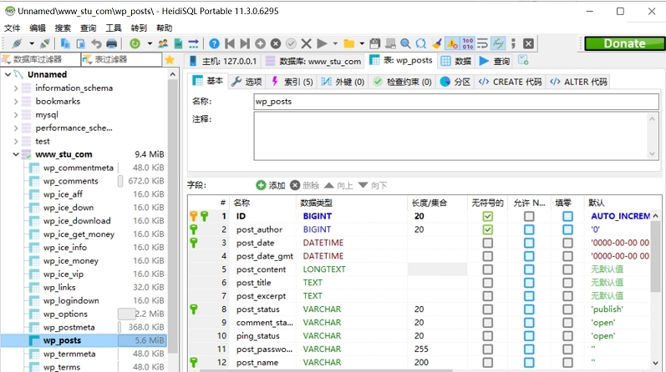The height and width of the screenshot is (372, 666).
Task: Expand the information_schema database
Action: pos(16,88)
